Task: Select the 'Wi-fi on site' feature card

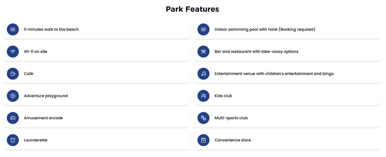Action: (97, 52)
